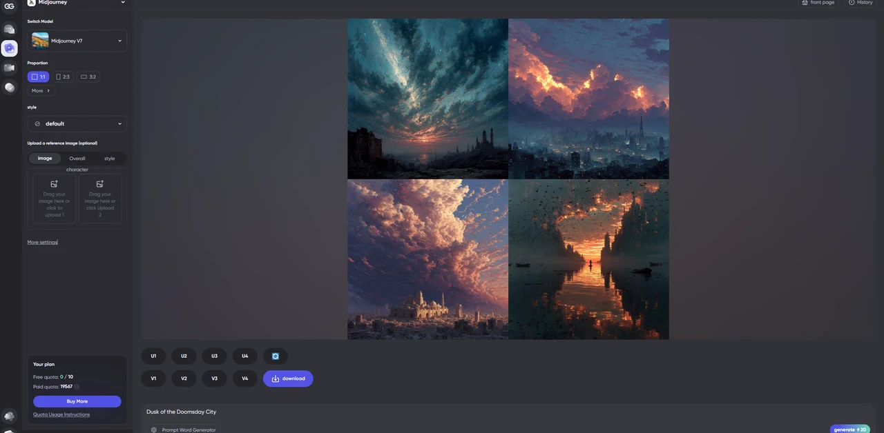884x433 pixels.
Task: Open Quota Usage Instructions link
Action: (61, 414)
